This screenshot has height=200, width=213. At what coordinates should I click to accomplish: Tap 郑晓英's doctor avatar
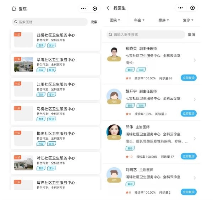click(114, 53)
